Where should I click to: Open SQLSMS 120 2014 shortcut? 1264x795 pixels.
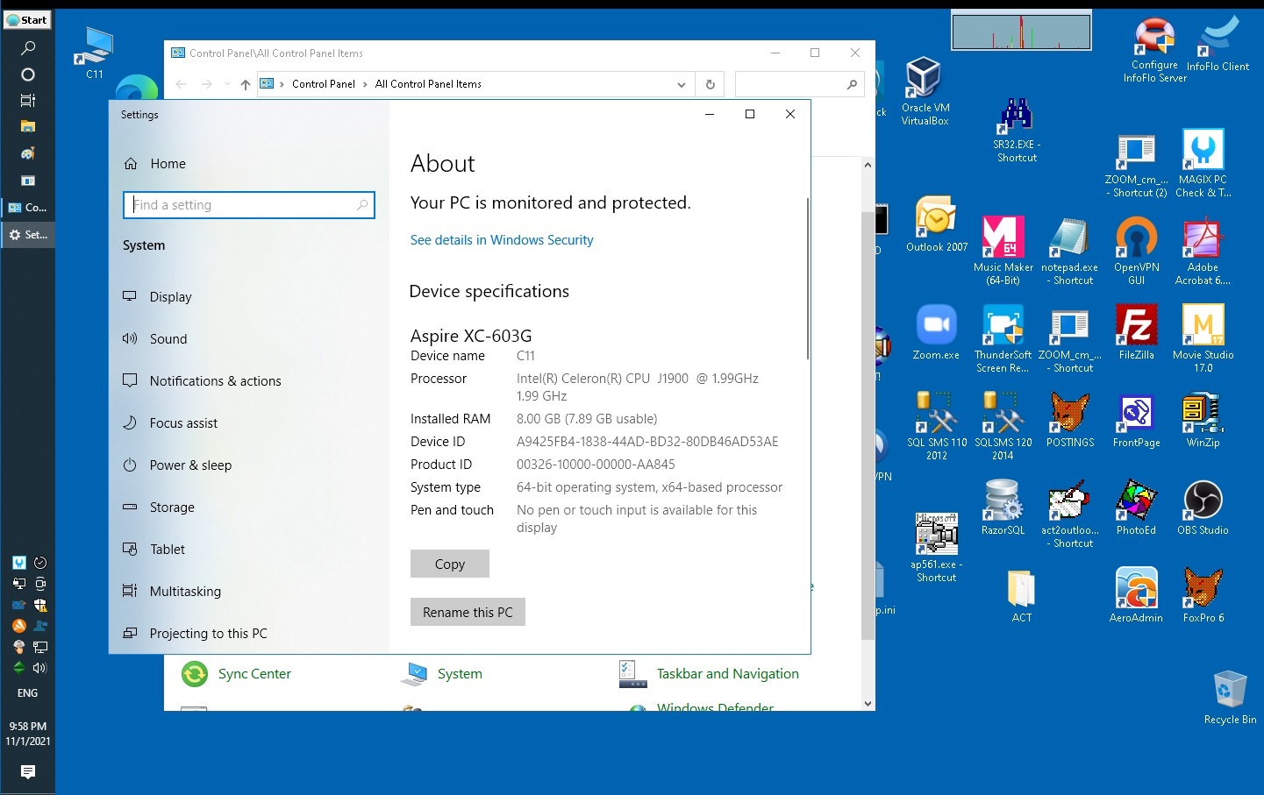pos(1003,426)
